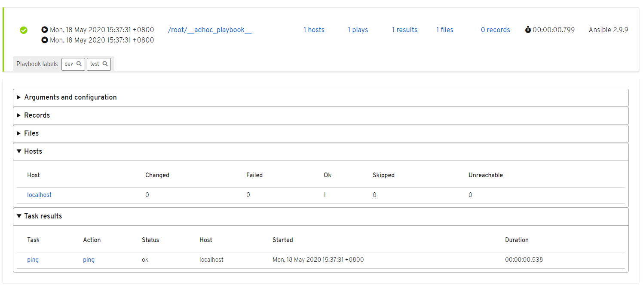Expand the Files section

31,133
